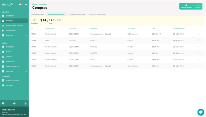Open Listas de precios icon
This screenshot has width=206, height=117.
[x=3, y=66]
